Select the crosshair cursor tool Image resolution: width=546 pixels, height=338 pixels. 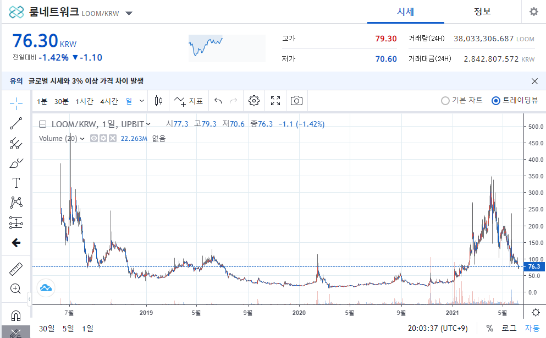click(x=16, y=103)
